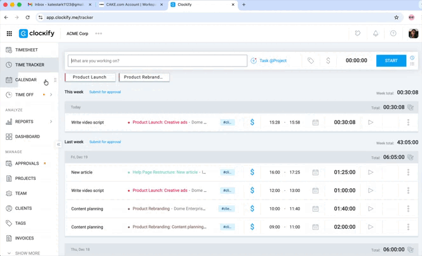Expand the Reports submenu chevron

coord(51,122)
